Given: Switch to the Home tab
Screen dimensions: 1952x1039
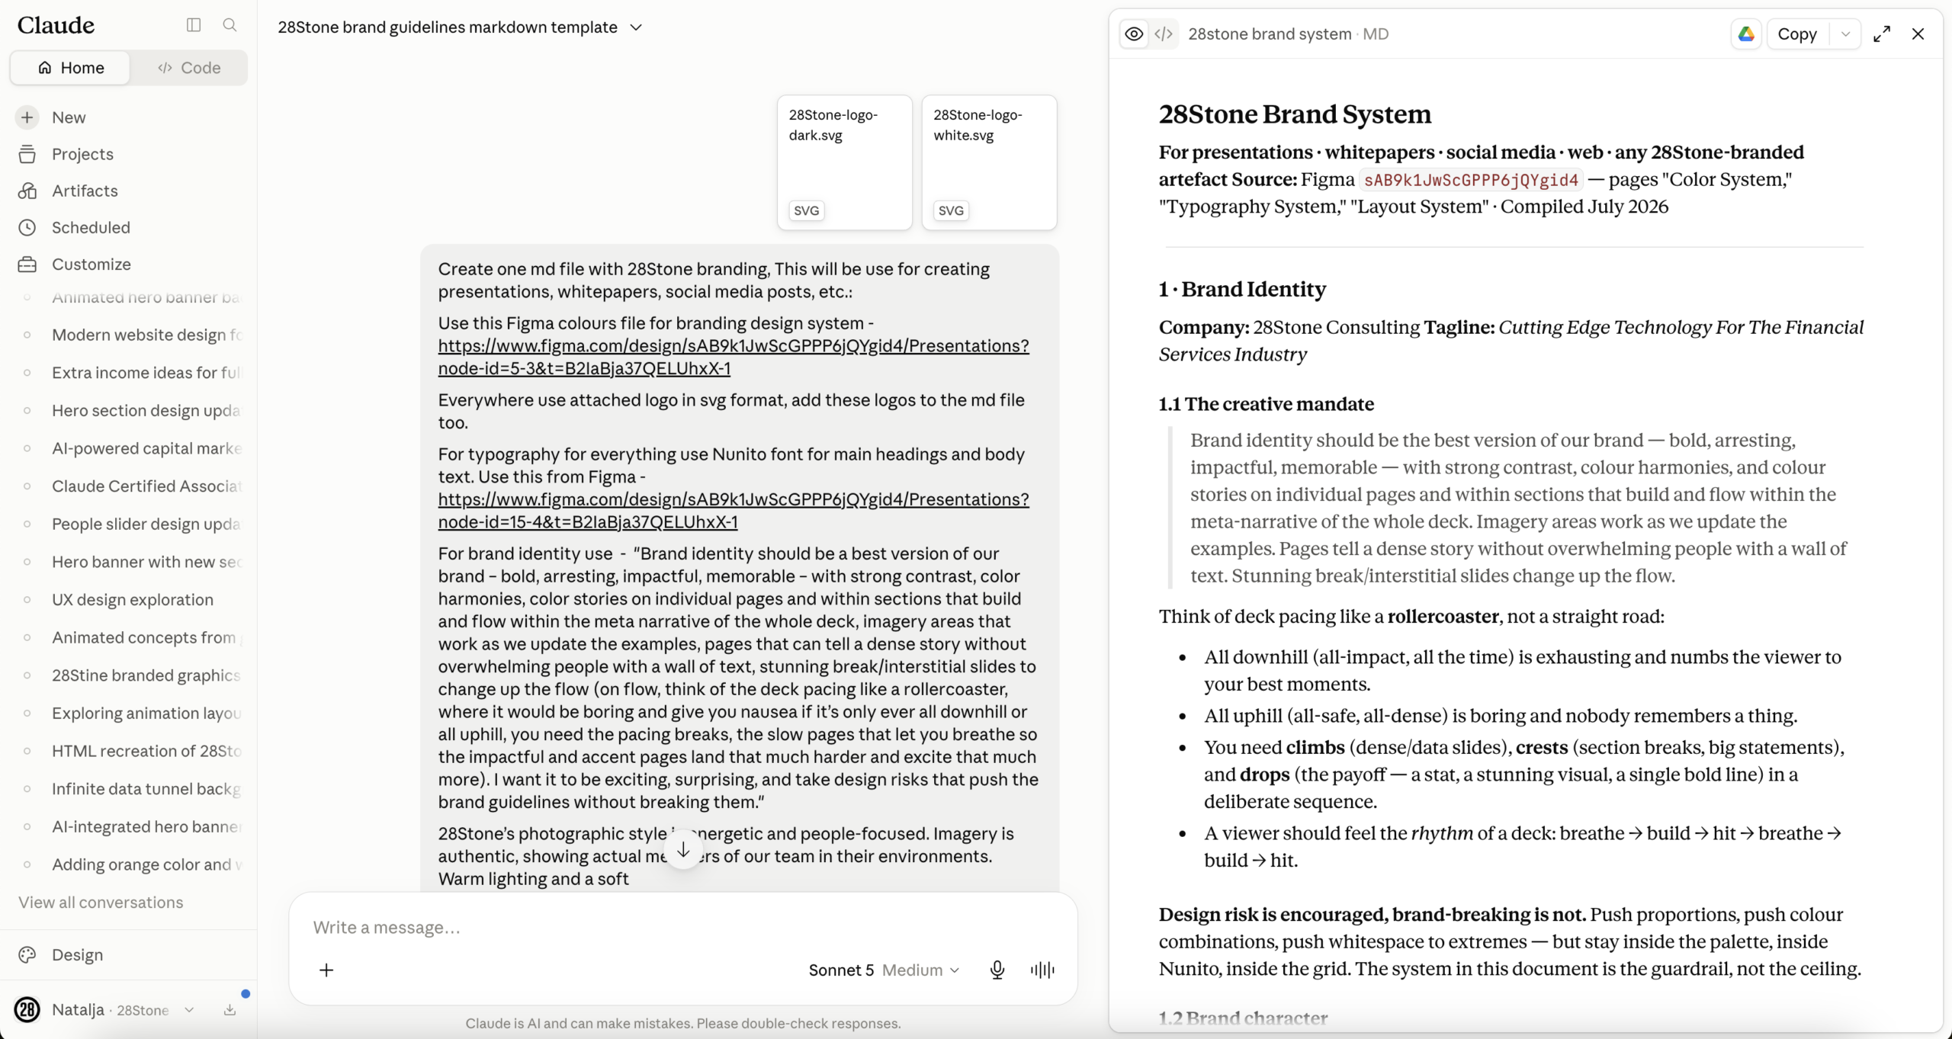Looking at the screenshot, I should point(70,68).
